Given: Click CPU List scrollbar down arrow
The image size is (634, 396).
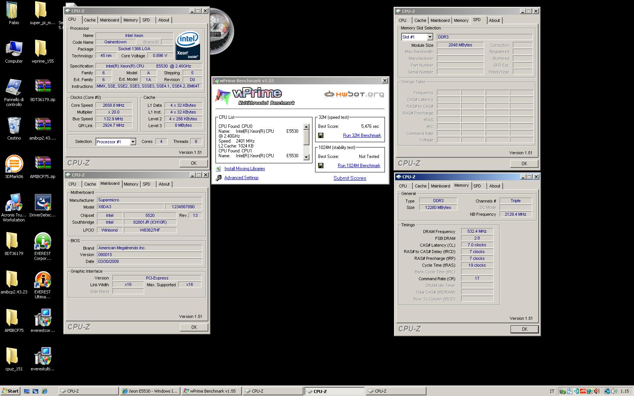Looking at the screenshot, I should click(306, 157).
